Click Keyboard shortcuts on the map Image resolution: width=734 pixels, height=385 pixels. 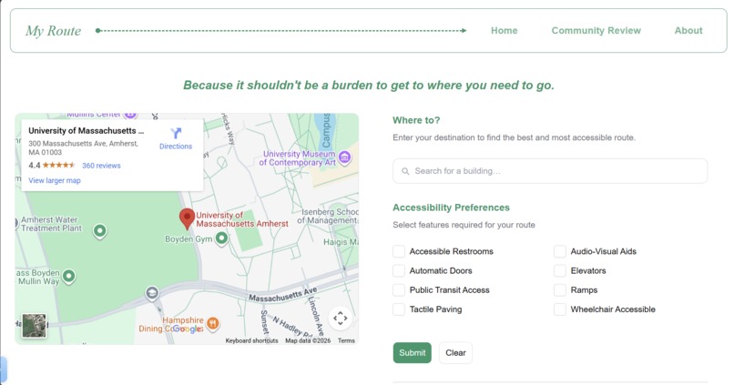pos(252,340)
